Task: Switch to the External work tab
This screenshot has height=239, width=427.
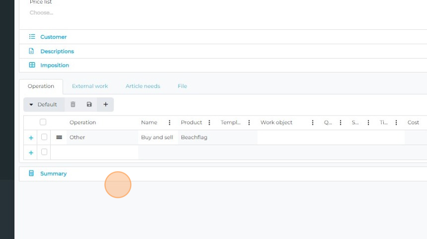Action: (x=90, y=86)
